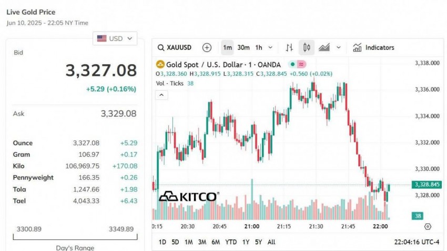Open the USD currency dropdown
The image size is (447, 251).
pos(115,38)
